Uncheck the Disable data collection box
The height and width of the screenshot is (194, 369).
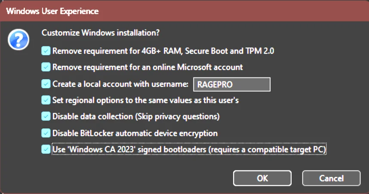pos(46,116)
